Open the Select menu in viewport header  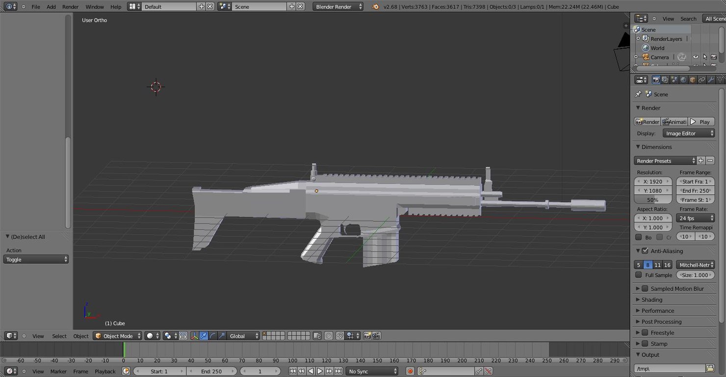pyautogui.click(x=59, y=336)
